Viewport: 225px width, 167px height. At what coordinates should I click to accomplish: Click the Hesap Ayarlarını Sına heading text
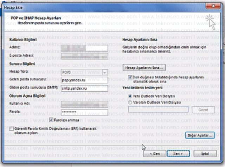click(x=140, y=40)
